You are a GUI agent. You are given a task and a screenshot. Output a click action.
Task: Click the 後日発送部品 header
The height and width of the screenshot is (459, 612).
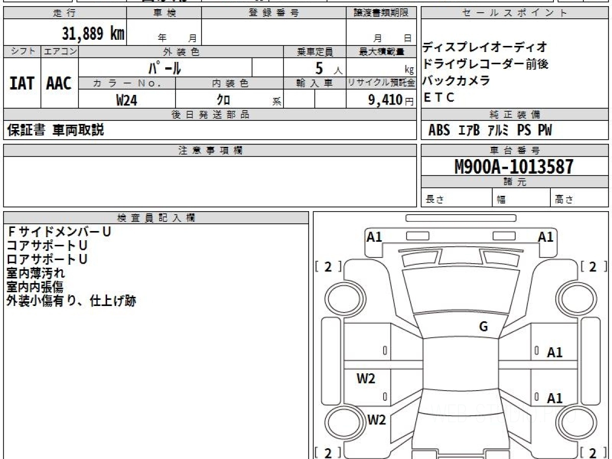tap(210, 115)
